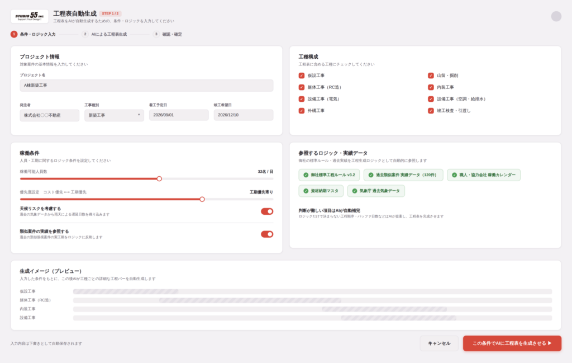Open the user avatar circle in the header
Viewport: 572px width, 363px height.
[x=556, y=16]
